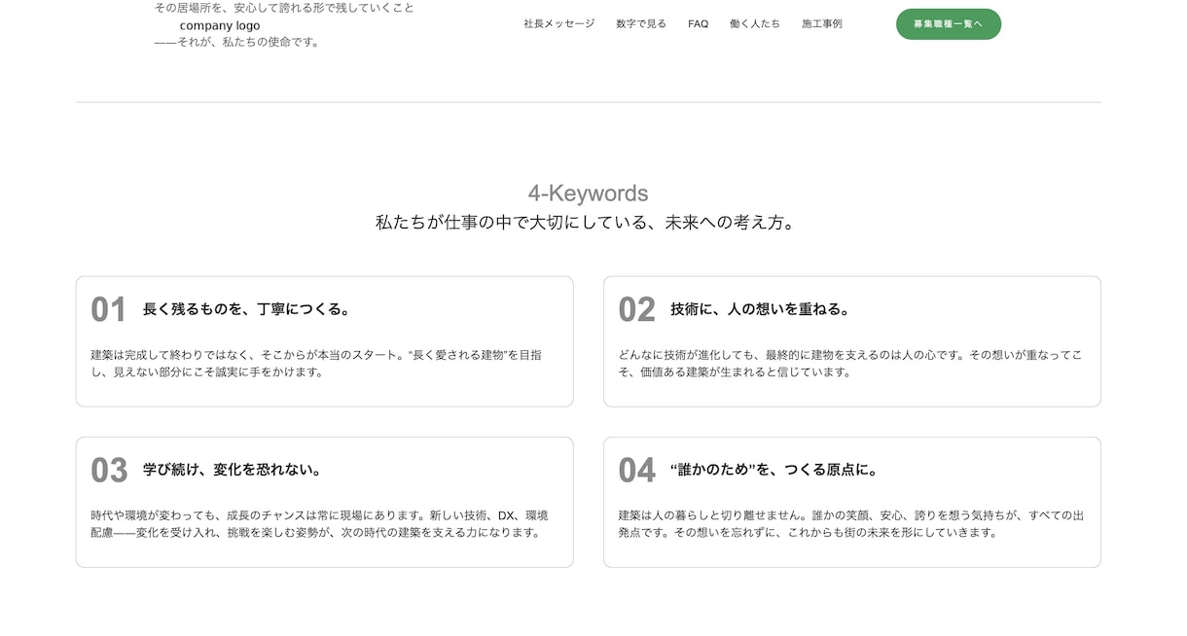The image size is (1187, 636).
Task: Select the 働く人たち navigation item
Action: (x=754, y=24)
